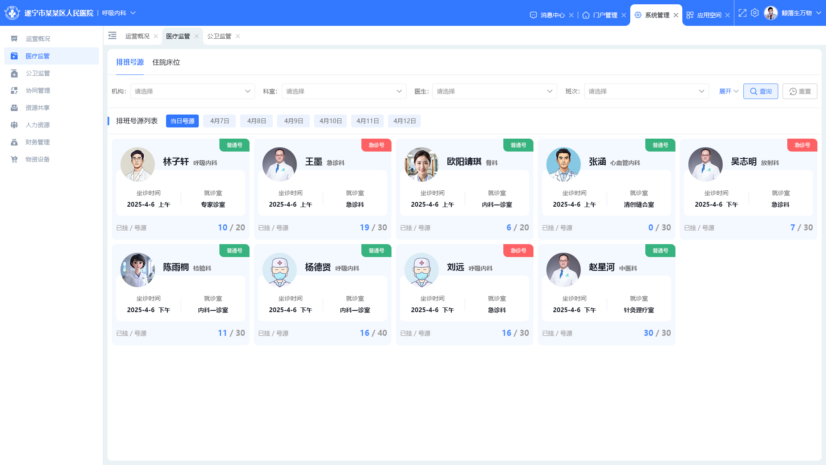Viewport: 826px width, 465px height.
Task: Click 运营概况 sidebar icon
Action: tap(14, 39)
